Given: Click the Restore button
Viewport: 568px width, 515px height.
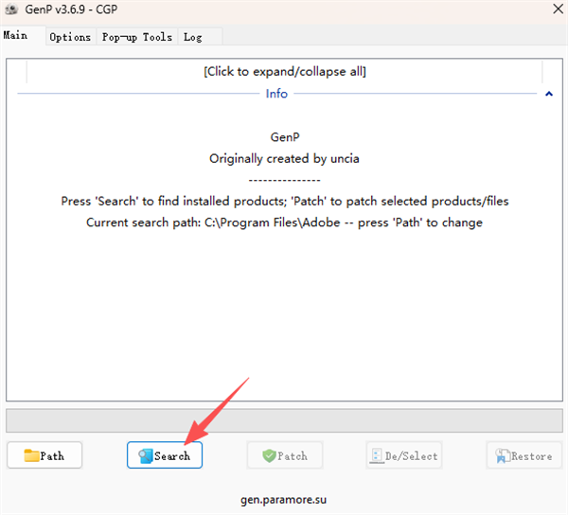Looking at the screenshot, I should pyautogui.click(x=524, y=455).
